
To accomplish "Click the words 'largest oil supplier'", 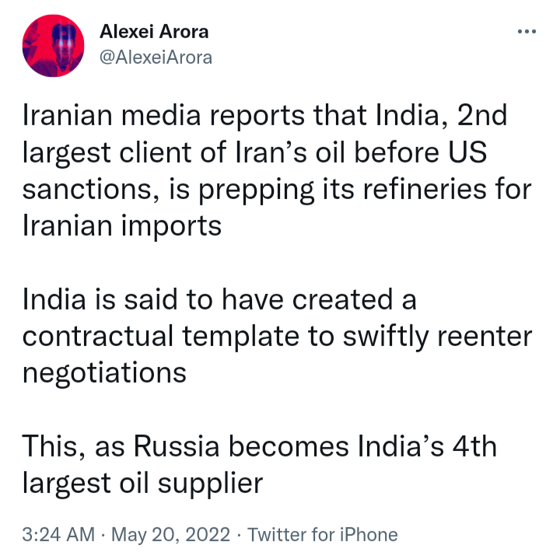I will coord(142,484).
